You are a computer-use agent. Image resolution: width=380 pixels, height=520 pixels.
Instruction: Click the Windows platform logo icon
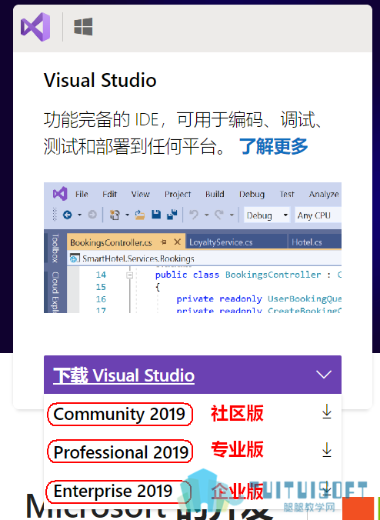[83, 27]
